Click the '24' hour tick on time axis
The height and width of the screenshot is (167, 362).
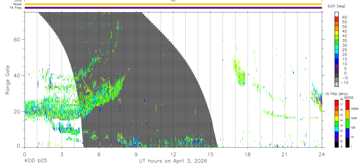pos(322,154)
